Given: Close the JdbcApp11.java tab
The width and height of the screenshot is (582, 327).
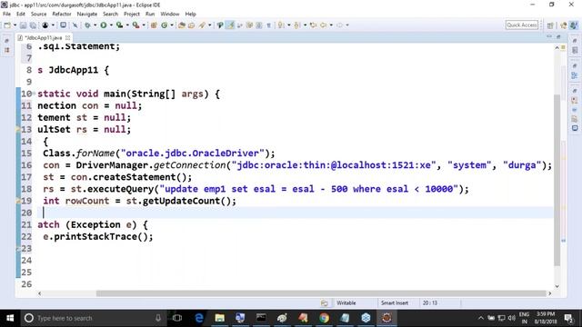Looking at the screenshot, I should click(x=67, y=38).
